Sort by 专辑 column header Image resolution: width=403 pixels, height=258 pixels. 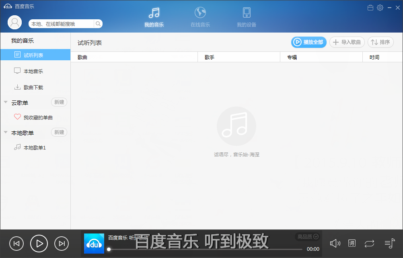pyautogui.click(x=321, y=57)
